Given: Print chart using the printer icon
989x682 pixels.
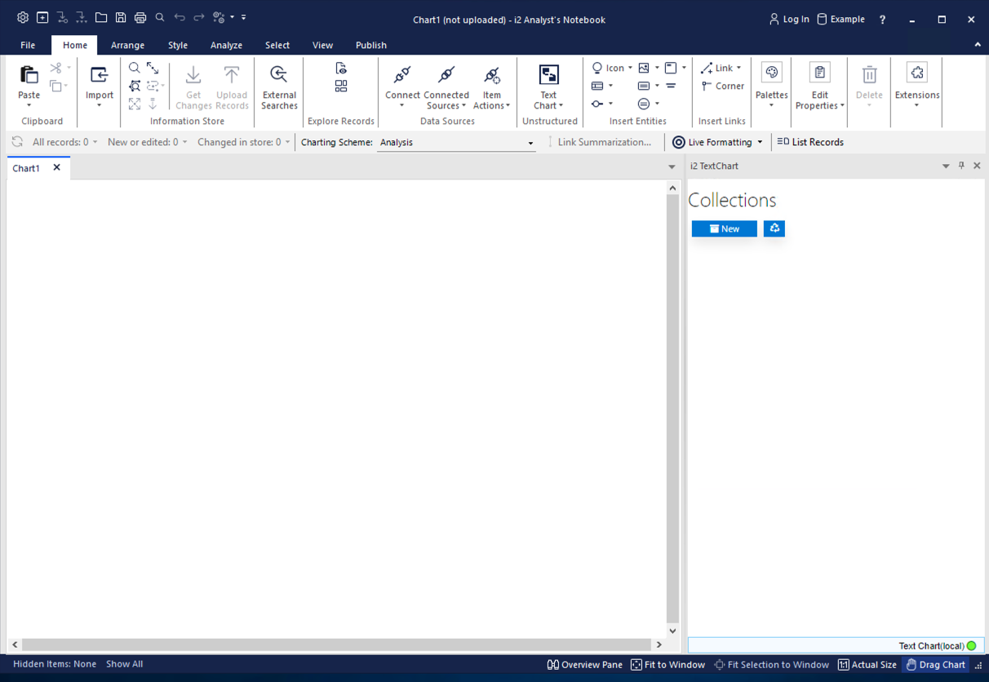Looking at the screenshot, I should [140, 17].
